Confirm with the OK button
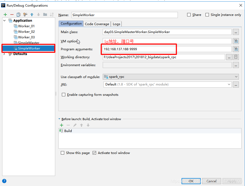 [191, 181]
